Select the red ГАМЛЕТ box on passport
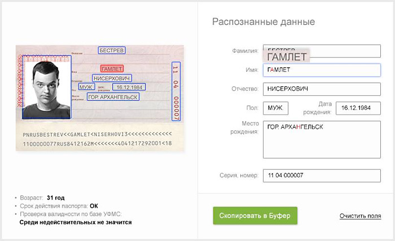The height and width of the screenshot is (241, 395). 111,69
